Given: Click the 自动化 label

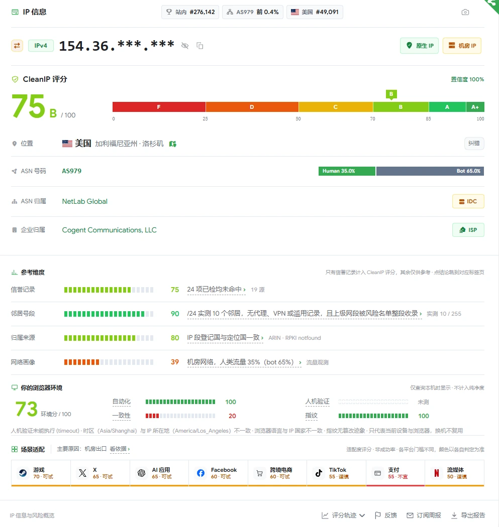Looking at the screenshot, I should pyautogui.click(x=122, y=402).
